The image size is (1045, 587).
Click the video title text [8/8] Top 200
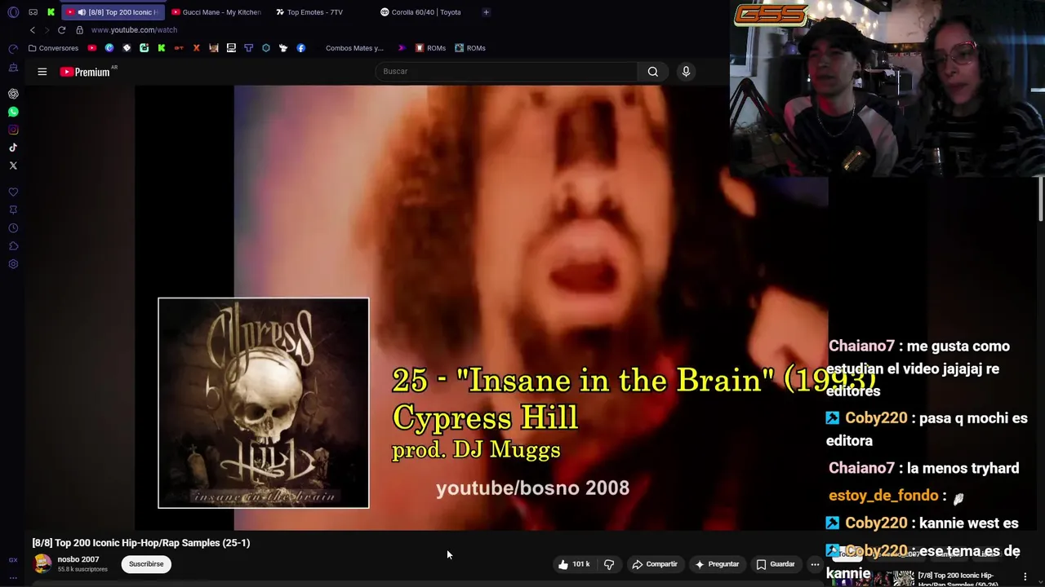click(141, 543)
